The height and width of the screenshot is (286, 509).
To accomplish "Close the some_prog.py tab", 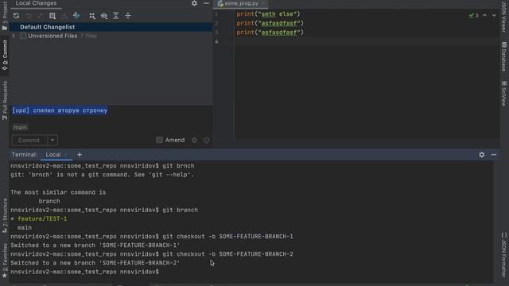I will [263, 3].
